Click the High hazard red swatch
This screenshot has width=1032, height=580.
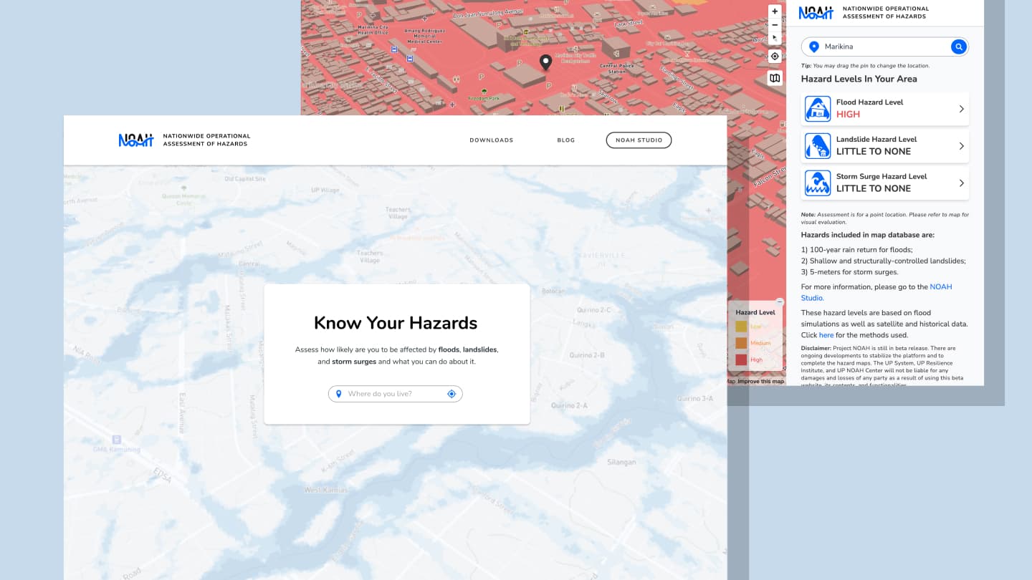[741, 360]
